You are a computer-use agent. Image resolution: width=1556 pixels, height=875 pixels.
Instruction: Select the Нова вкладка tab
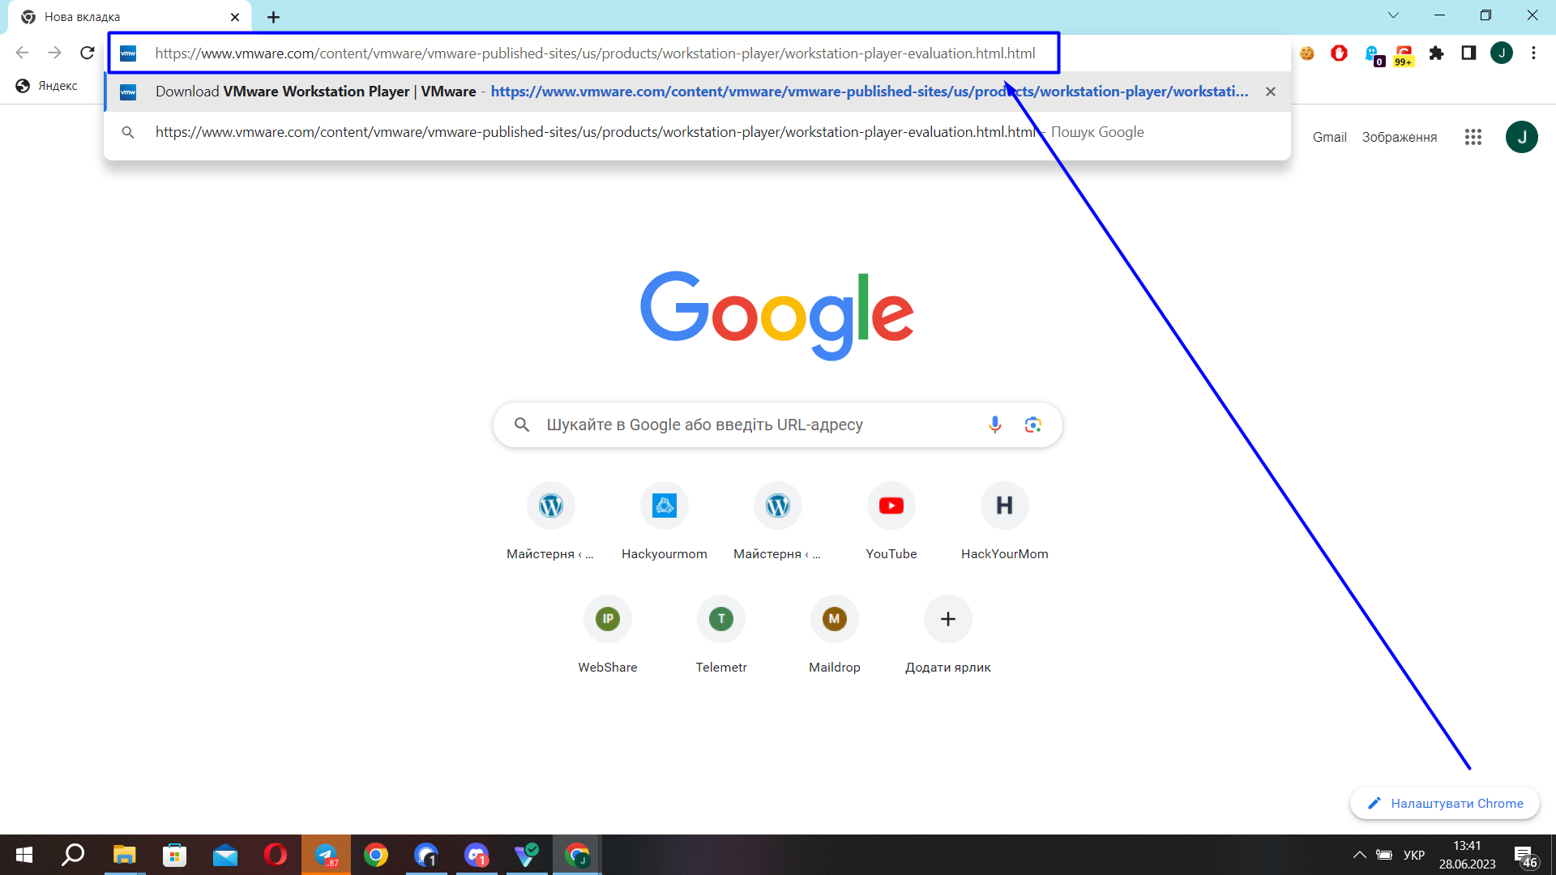pos(122,17)
